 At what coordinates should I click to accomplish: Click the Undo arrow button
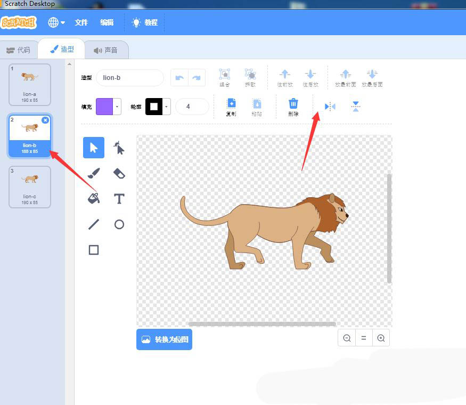coord(179,78)
